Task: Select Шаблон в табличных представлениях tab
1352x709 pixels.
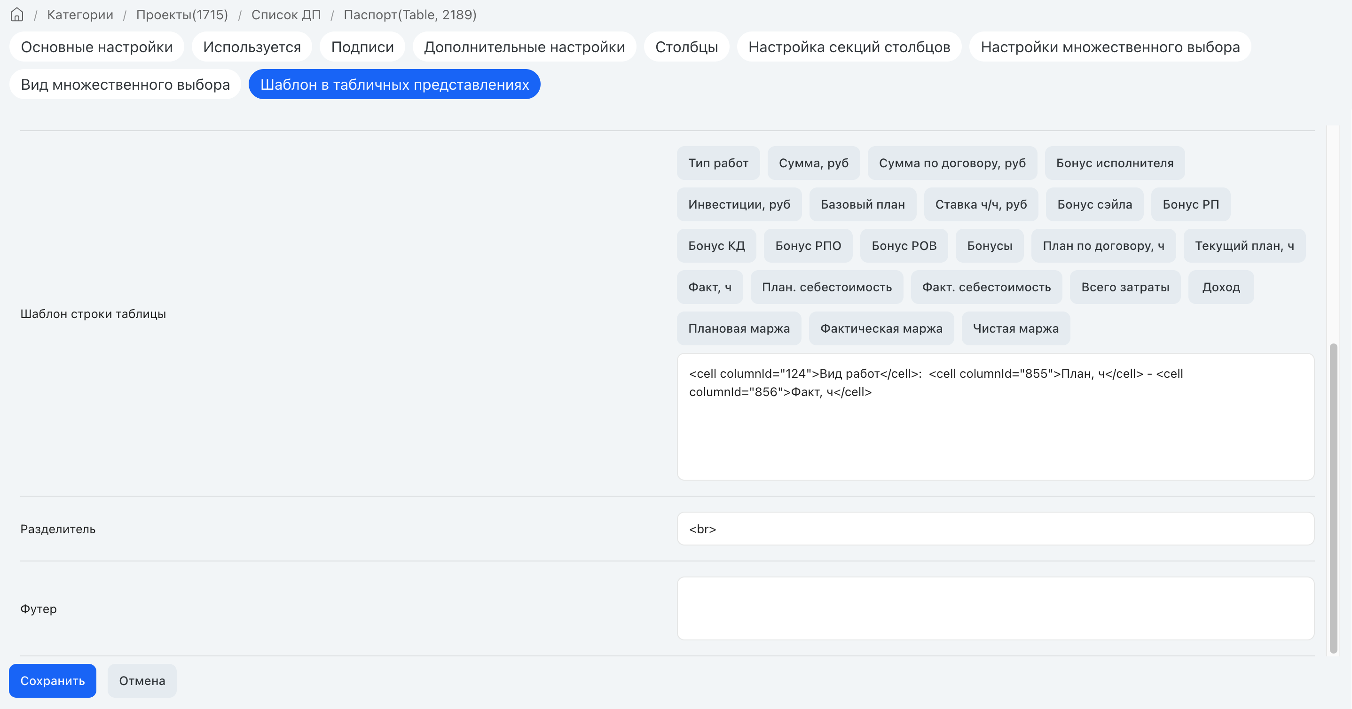Action: point(394,85)
